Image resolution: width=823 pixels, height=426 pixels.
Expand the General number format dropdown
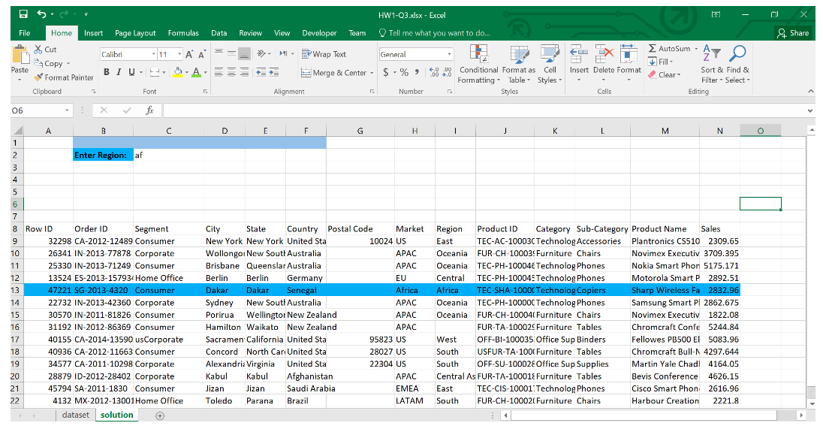point(449,54)
